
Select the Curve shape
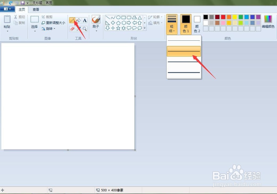(113, 17)
